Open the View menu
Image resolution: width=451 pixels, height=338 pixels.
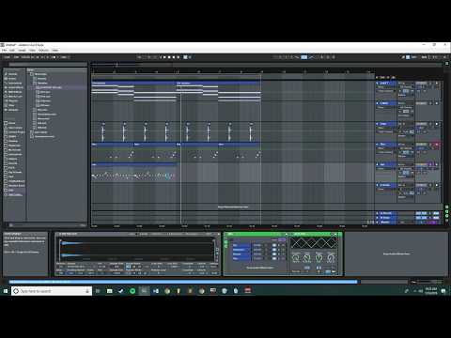[x=32, y=50]
